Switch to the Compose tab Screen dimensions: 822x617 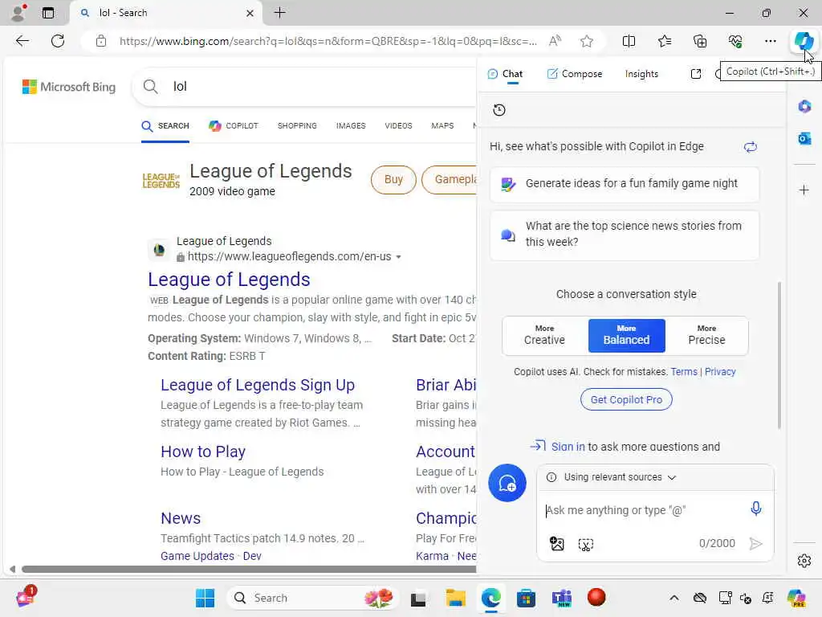coord(574,74)
